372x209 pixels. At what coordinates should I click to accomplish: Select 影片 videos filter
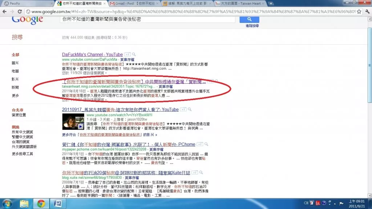pos(15,79)
